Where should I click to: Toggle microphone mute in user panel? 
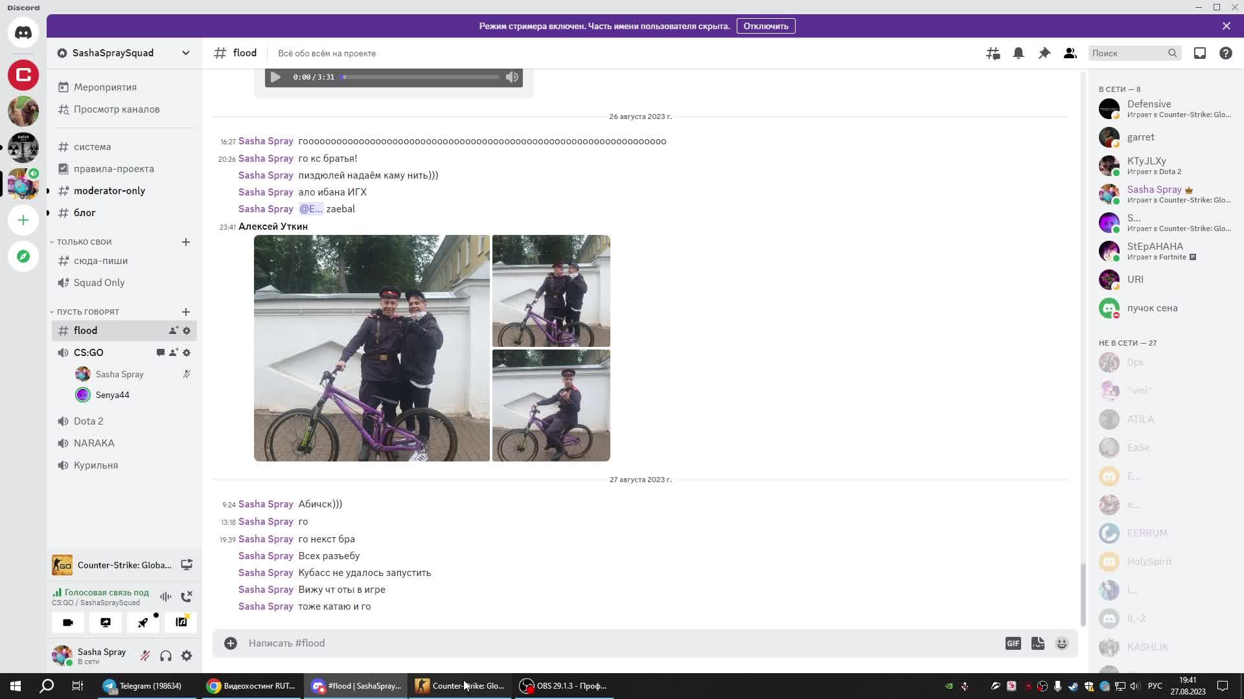coord(145,656)
